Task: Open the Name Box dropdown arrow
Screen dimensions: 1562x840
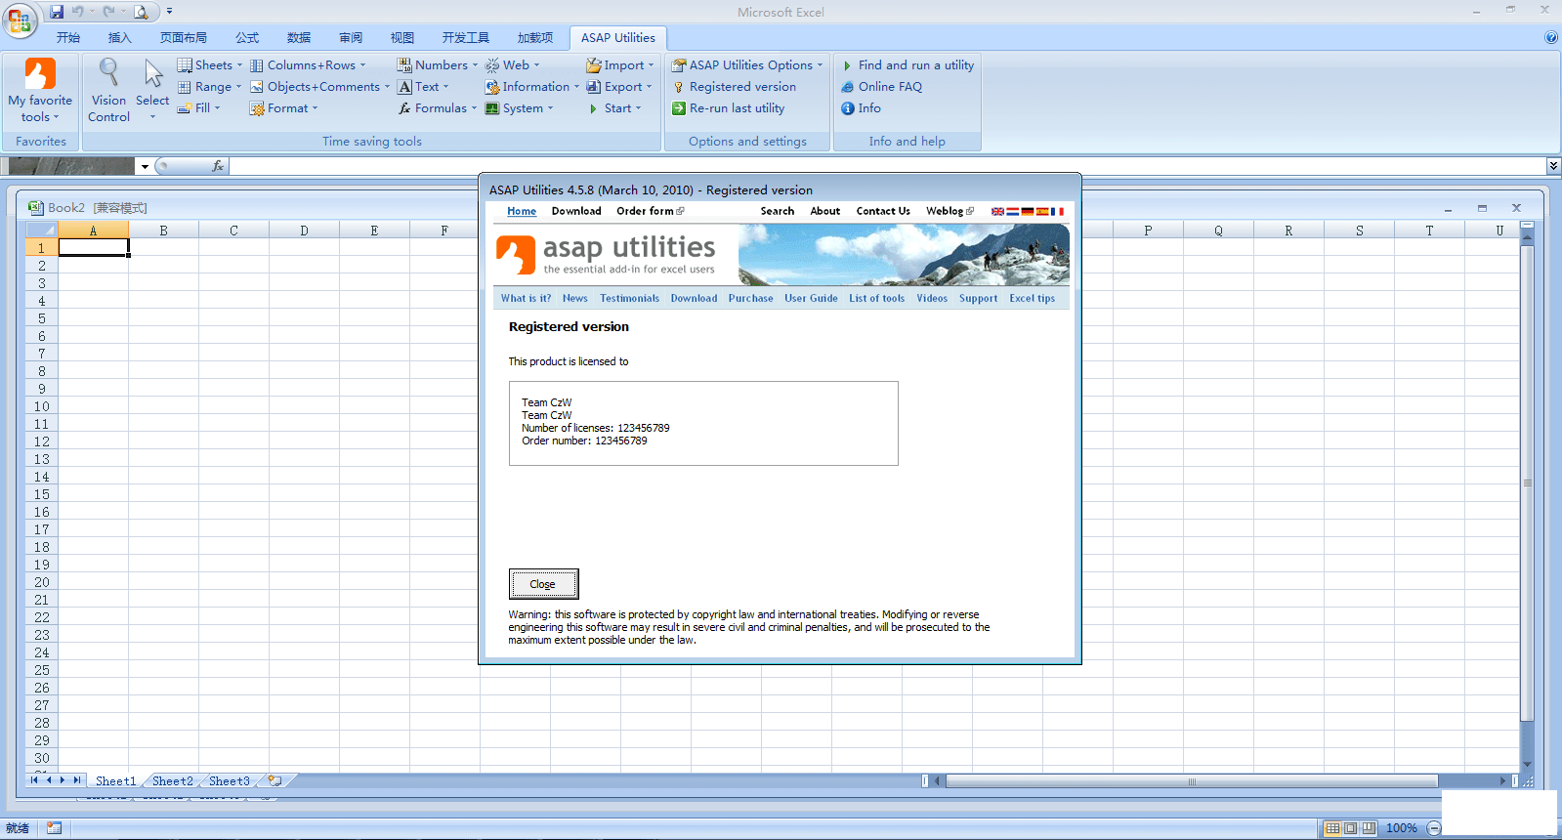Action: pyautogui.click(x=145, y=167)
